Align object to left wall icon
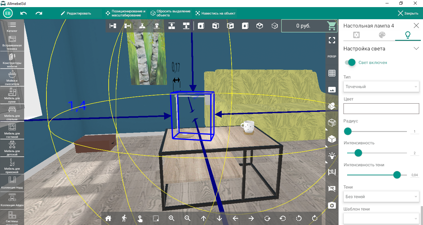Viewport: 423px width, 225px height. (x=113, y=26)
